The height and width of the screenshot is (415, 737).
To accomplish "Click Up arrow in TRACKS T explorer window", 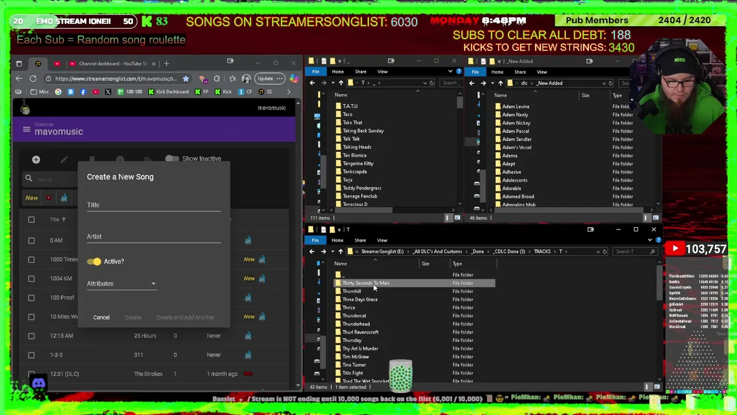I will tap(340, 251).
